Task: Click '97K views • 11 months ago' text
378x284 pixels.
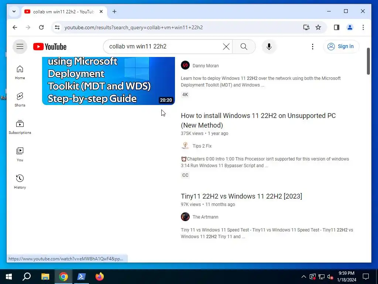Action: click(208, 204)
